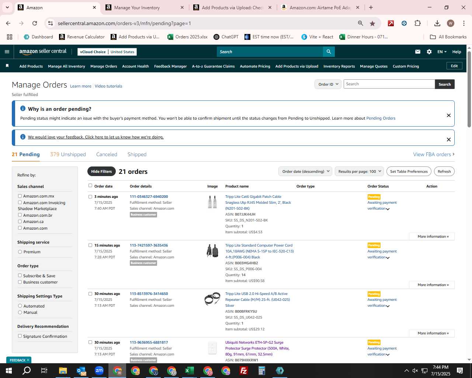
Task: Open the EN language dropdown
Action: pos(442,52)
